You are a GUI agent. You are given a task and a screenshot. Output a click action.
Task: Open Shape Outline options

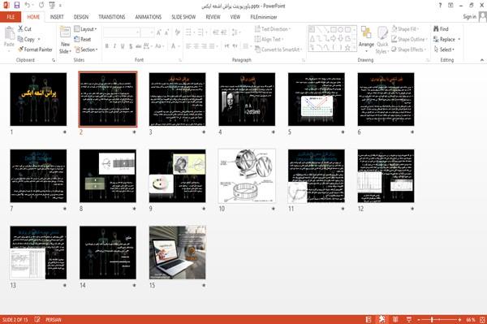pyautogui.click(x=409, y=39)
